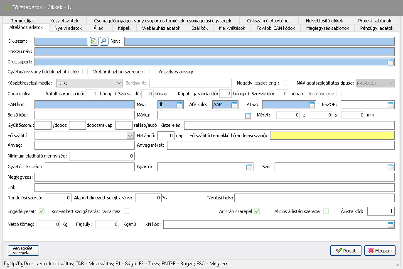Open the Me. unit lookup icon
The image size is (403, 269).
tap(179, 105)
